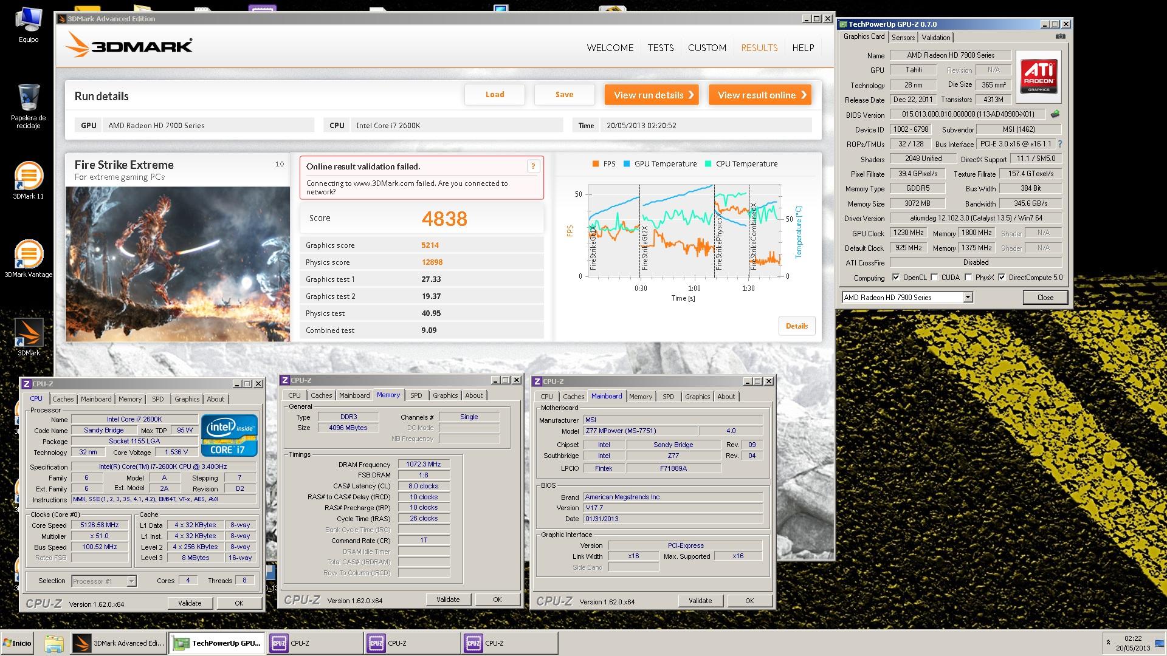The height and width of the screenshot is (656, 1167).
Task: Switch to Validation tab in GPU-Z
Action: 935,38
